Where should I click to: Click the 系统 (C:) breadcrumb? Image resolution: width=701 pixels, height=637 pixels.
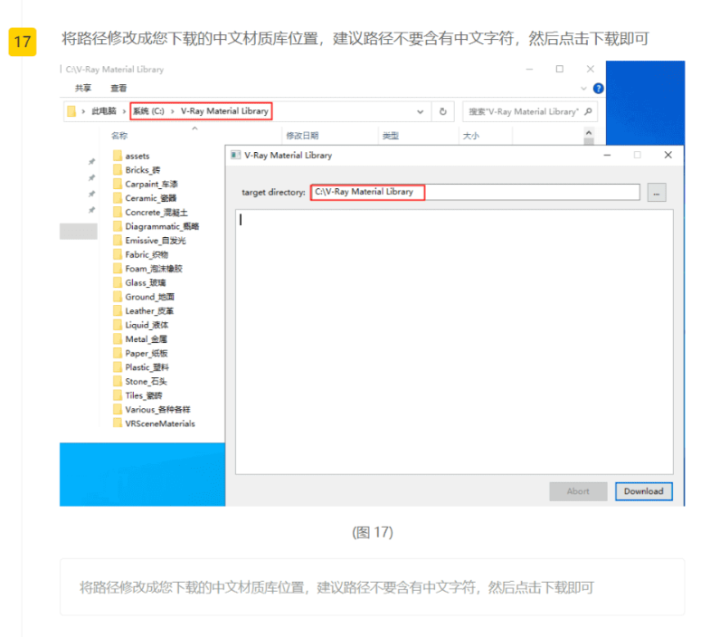tap(148, 111)
